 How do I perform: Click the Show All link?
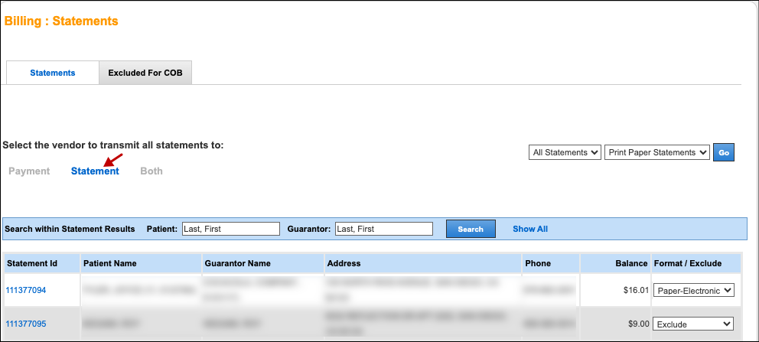[530, 229]
